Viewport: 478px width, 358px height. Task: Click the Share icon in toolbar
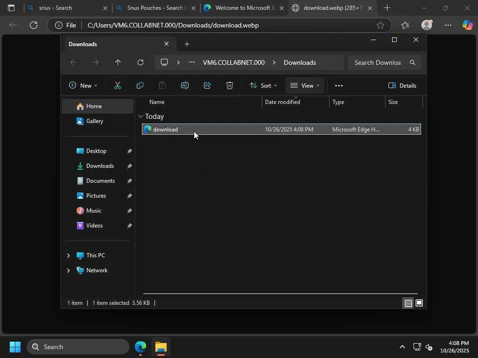tap(207, 85)
